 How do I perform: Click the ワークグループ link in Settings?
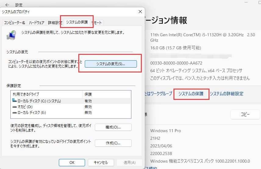(159, 94)
